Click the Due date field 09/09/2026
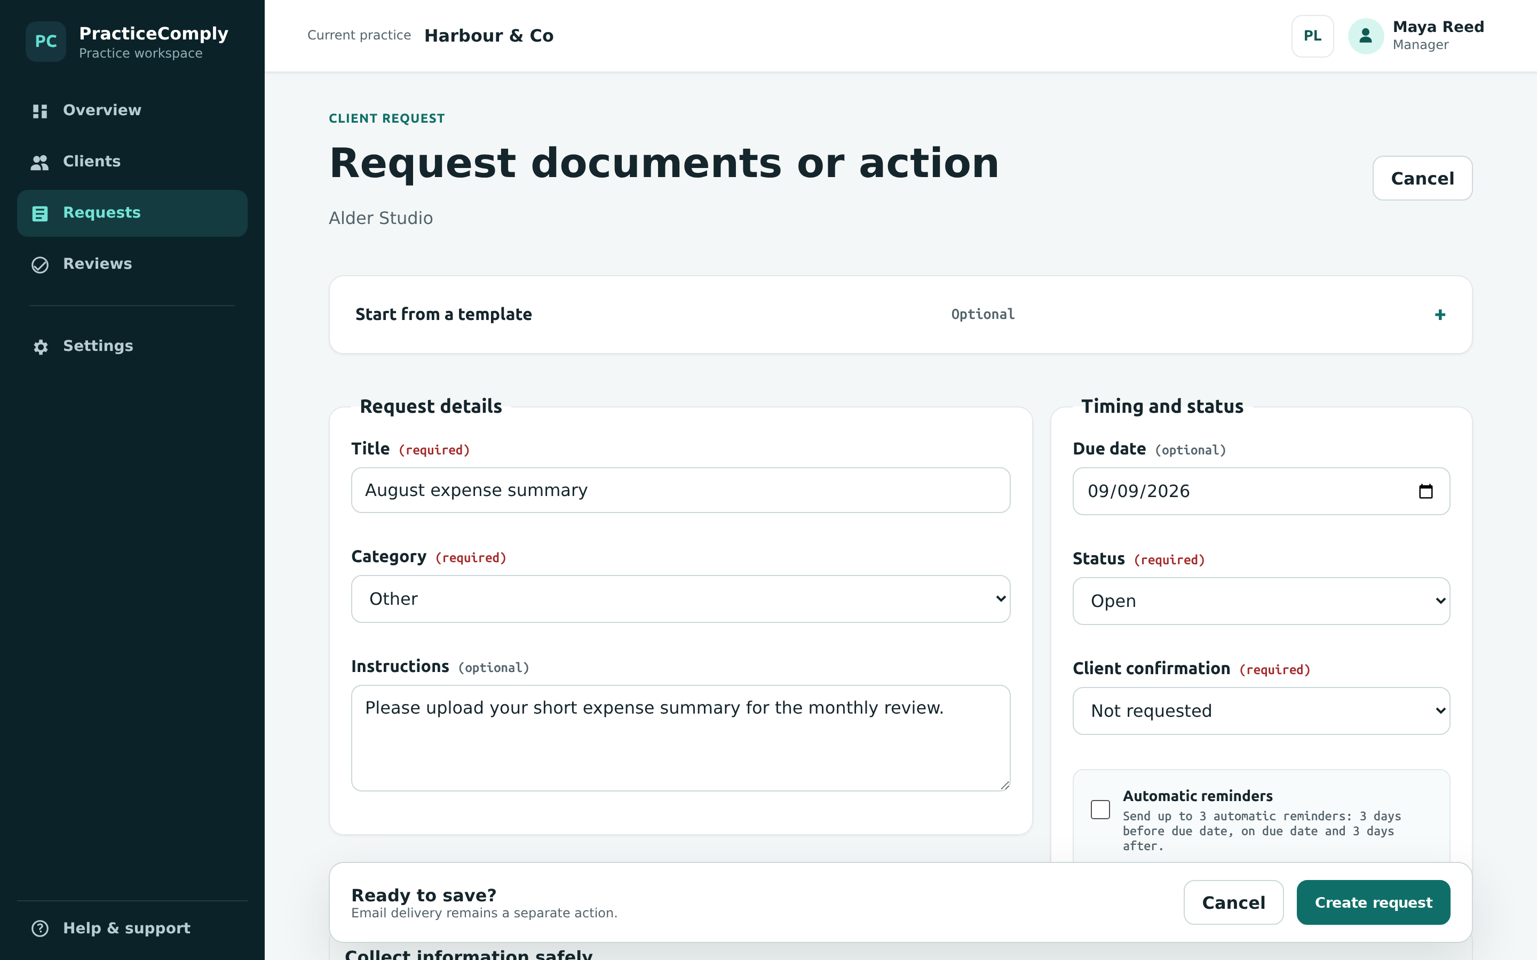The height and width of the screenshot is (960, 1537). [x=1261, y=491]
